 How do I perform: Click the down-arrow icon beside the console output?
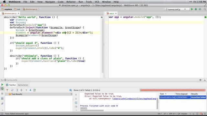(76, 99)
